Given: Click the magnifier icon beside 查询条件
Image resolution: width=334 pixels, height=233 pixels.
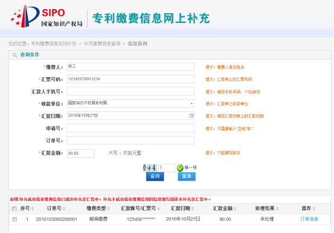Looking at the screenshot, I should [14, 55].
